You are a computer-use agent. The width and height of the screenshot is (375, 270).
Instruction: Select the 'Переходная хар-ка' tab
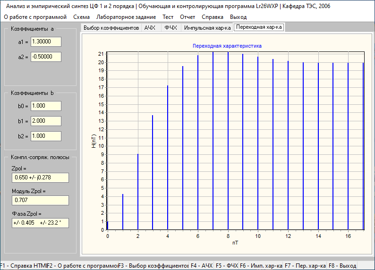259,27
